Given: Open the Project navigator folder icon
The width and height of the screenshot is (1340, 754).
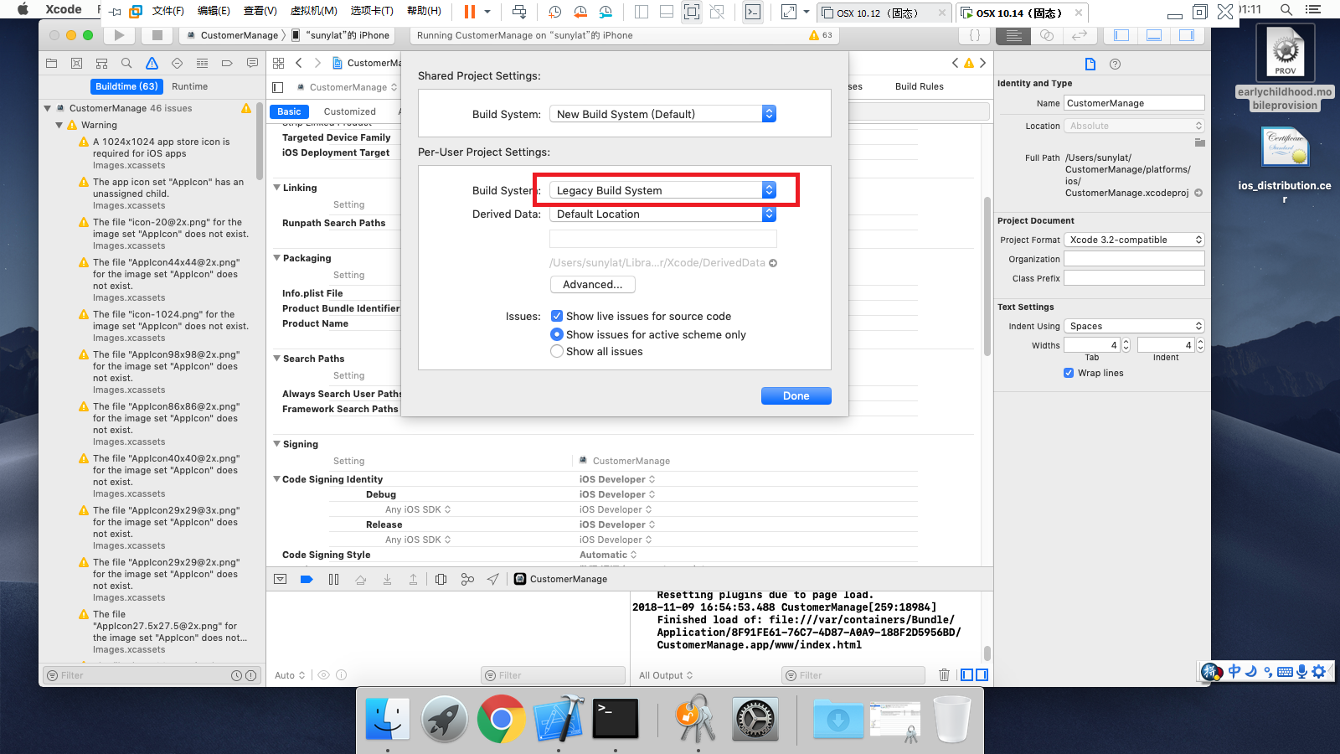Looking at the screenshot, I should coord(51,64).
